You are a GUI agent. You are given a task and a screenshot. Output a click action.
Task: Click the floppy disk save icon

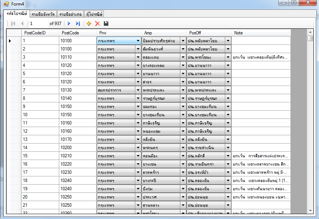coord(106,24)
